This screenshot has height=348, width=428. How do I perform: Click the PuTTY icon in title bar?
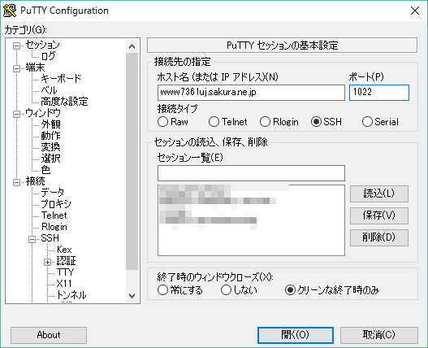coord(10,11)
